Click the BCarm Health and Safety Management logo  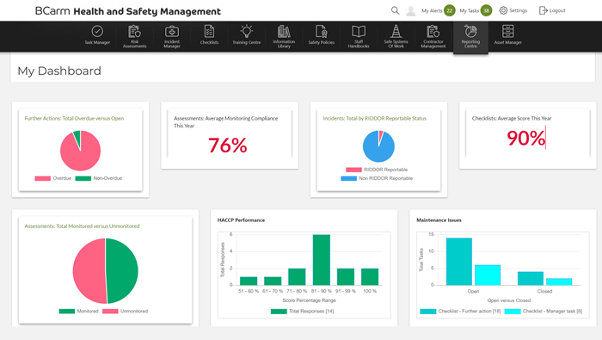click(x=128, y=11)
